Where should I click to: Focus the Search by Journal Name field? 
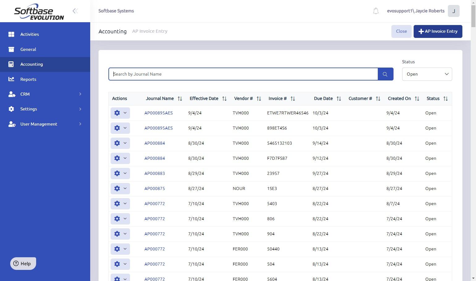point(243,74)
